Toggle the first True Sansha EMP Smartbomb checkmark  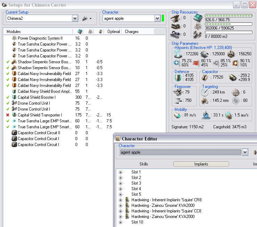coord(8,121)
